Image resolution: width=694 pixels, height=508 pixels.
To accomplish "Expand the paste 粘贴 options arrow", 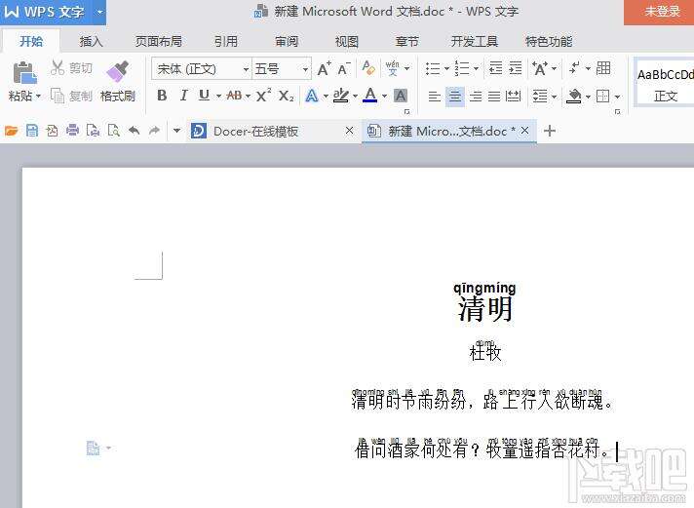I will (x=39, y=96).
